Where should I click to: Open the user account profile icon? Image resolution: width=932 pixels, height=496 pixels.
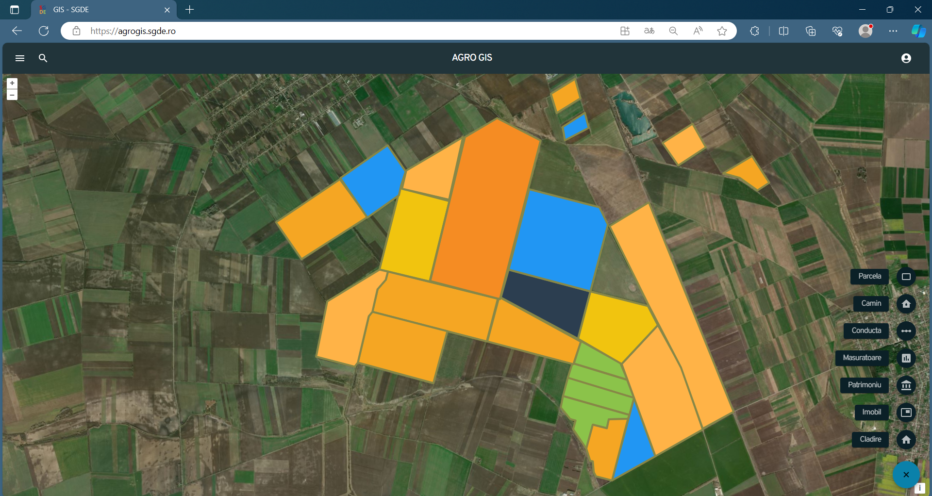pos(906,58)
